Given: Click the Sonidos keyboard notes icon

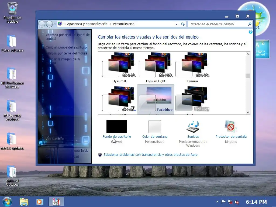Looking at the screenshot, I should pyautogui.click(x=193, y=126).
